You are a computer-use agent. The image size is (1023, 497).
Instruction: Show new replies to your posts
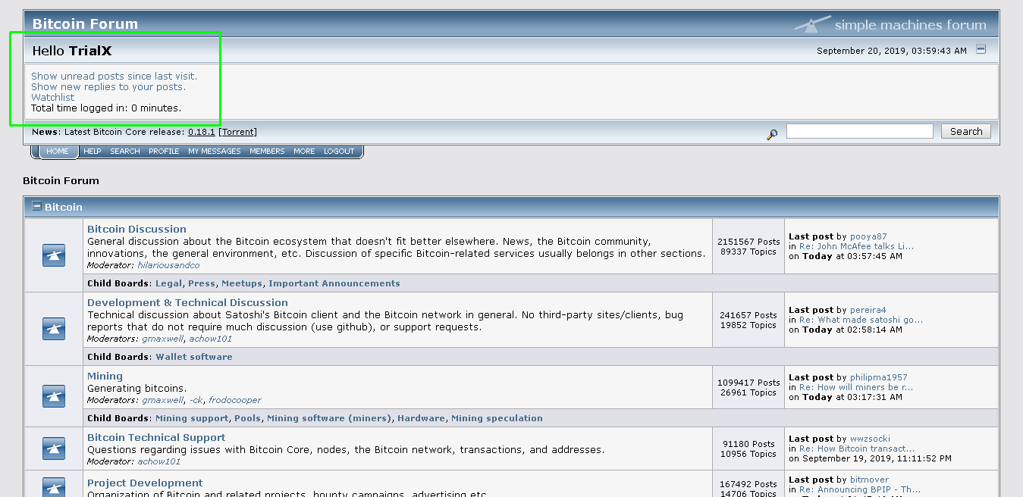point(108,86)
